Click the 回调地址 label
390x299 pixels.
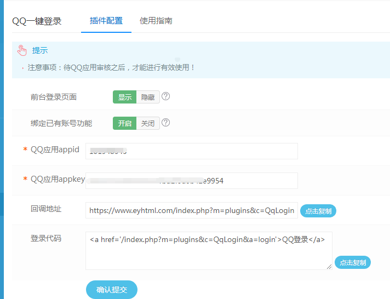(46, 209)
